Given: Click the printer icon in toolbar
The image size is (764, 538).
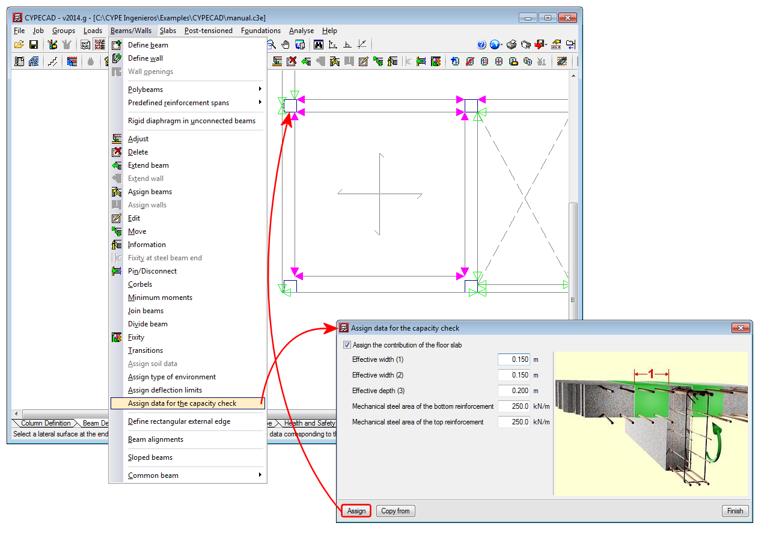Looking at the screenshot, I should coord(511,44).
